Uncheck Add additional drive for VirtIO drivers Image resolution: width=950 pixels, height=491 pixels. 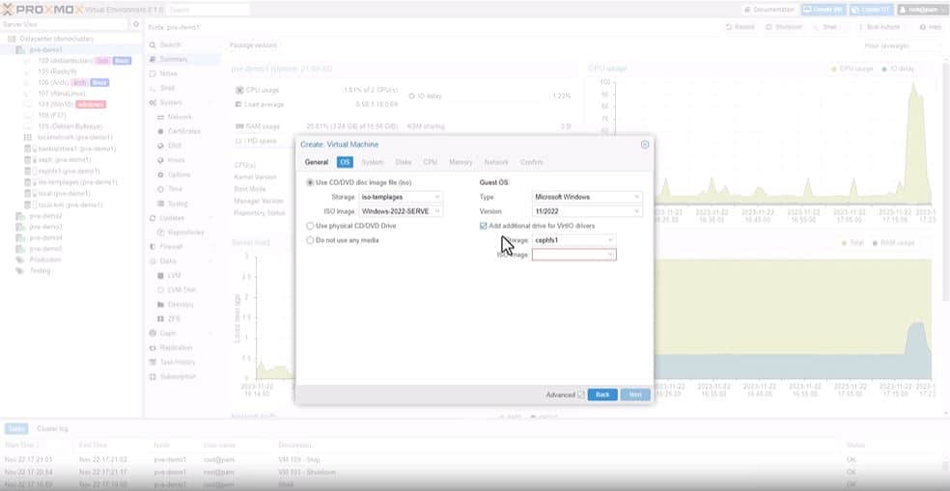coord(483,226)
